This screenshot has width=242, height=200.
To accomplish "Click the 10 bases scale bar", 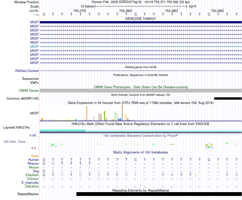I will pos(141,6).
